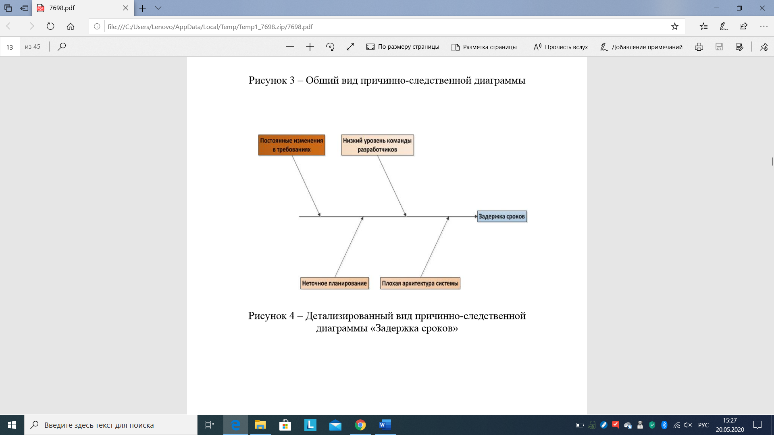Click the save-as icon in PDF toolbar
The height and width of the screenshot is (435, 774).
(739, 47)
